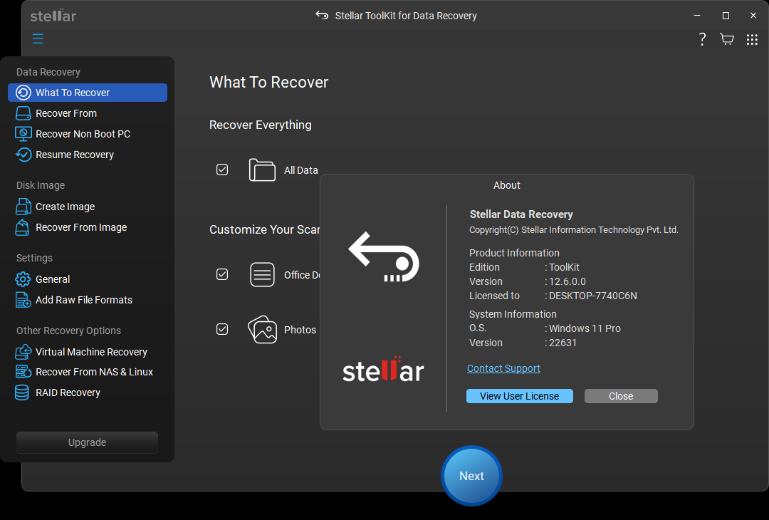Close the About dialog
The width and height of the screenshot is (769, 520).
pos(621,396)
